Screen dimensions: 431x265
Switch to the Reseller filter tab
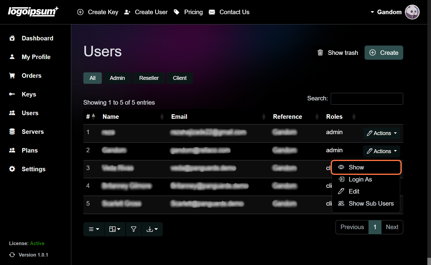pos(149,78)
